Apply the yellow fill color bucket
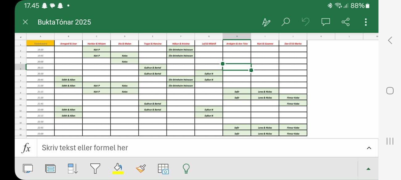 pyautogui.click(x=118, y=168)
